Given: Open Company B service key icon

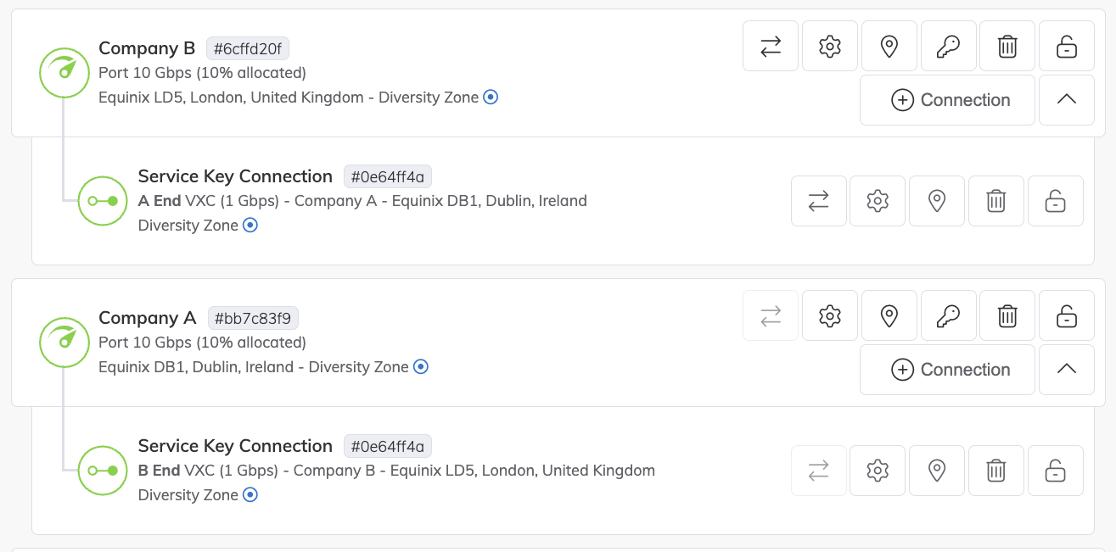Looking at the screenshot, I should click(948, 46).
